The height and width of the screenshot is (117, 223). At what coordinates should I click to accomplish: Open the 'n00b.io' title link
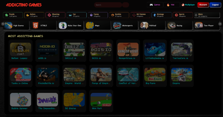pyautogui.click(x=42, y=58)
